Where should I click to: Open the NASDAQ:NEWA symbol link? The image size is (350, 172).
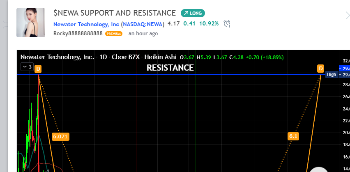click(143, 24)
